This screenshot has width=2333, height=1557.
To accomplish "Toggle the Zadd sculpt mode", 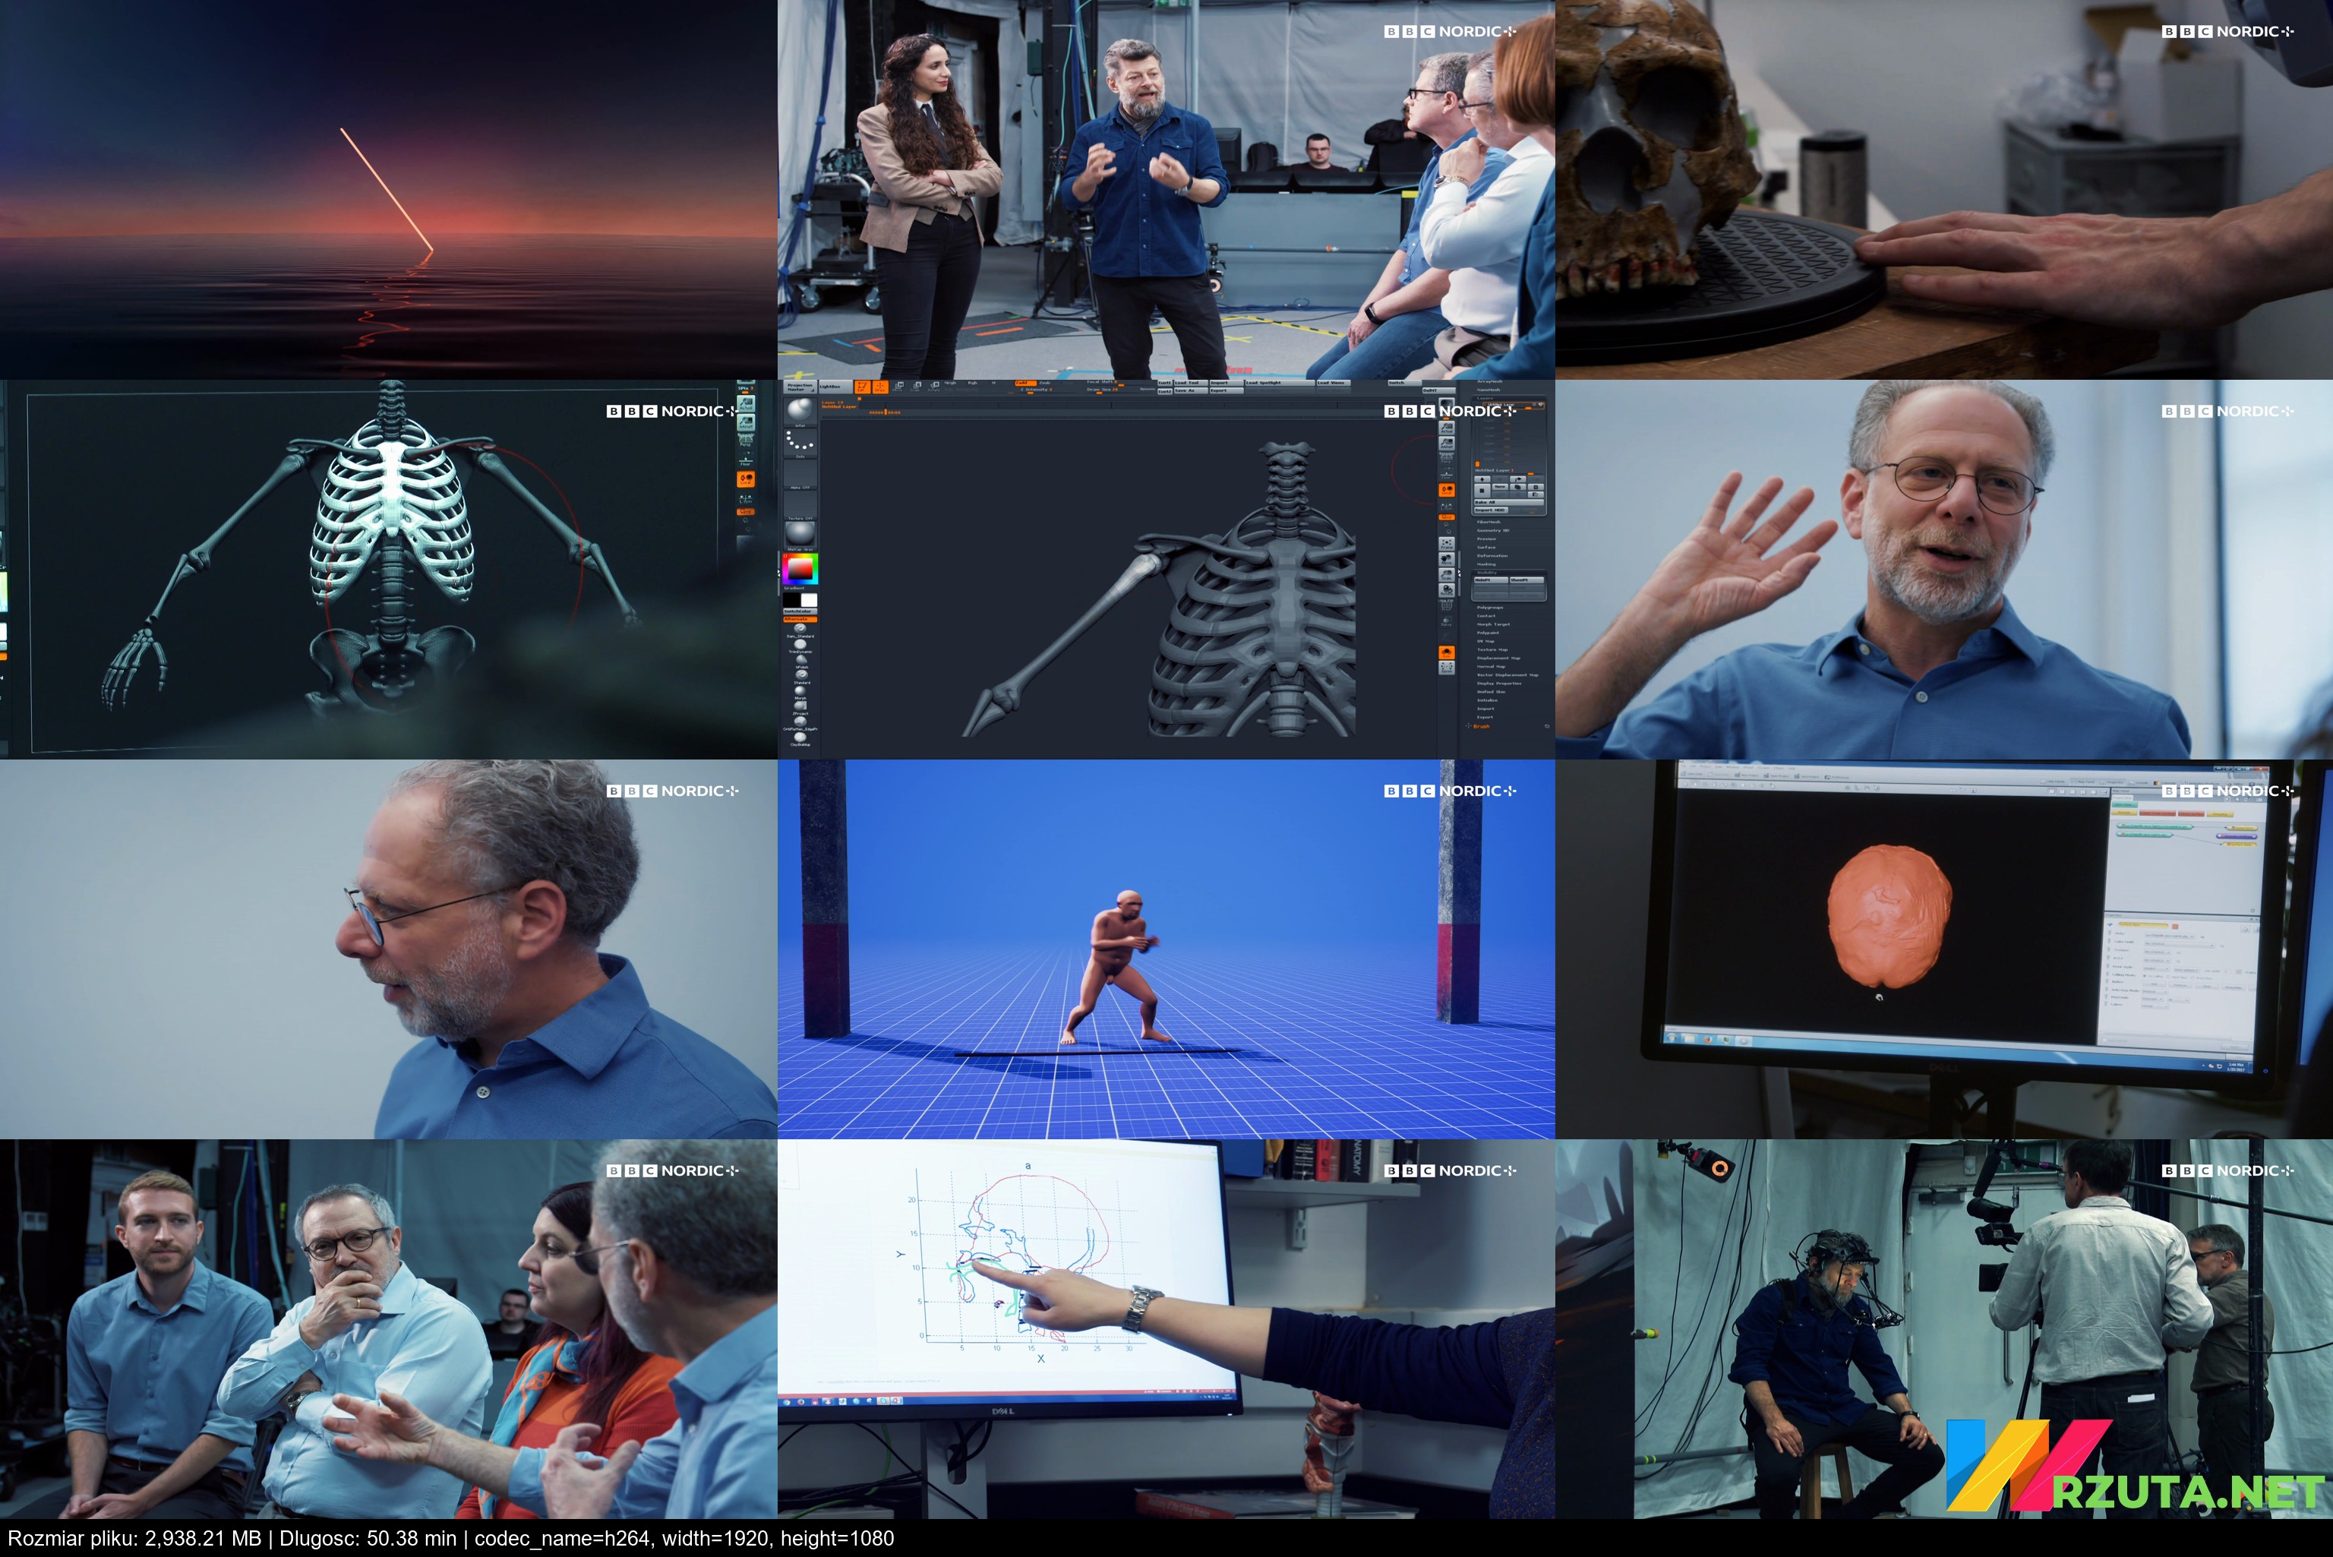I will coord(1025,384).
